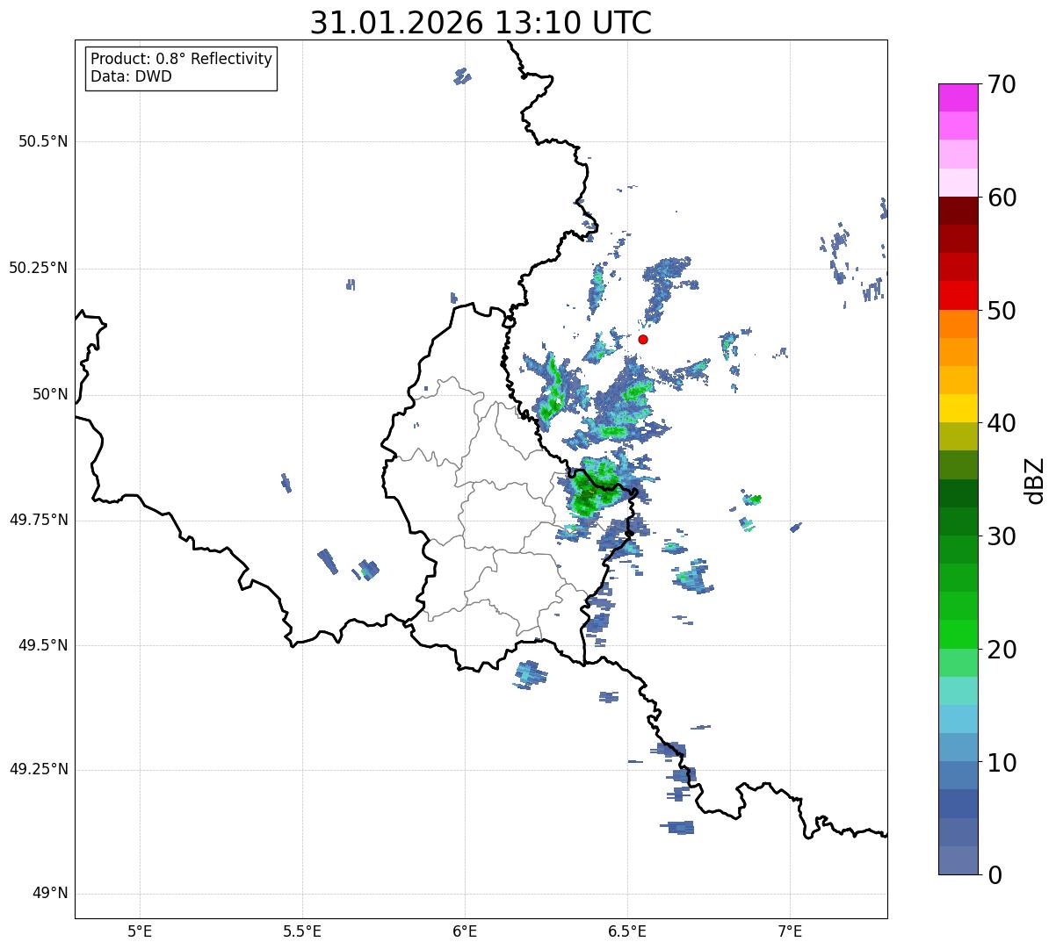Click the 49.5°N latitude label

[x=43, y=645]
